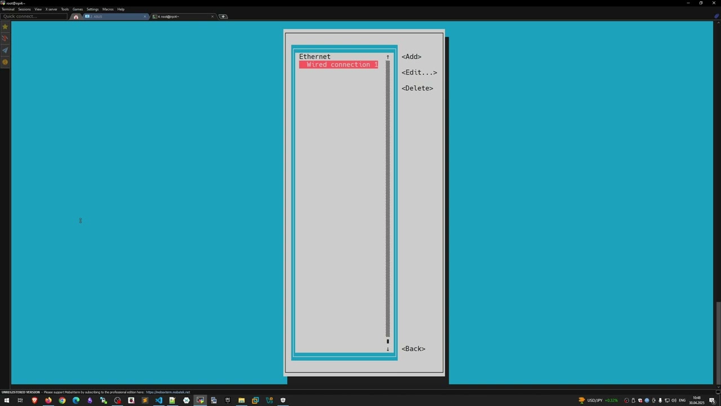Click the ENG language indicator
721x406 pixels.
[x=682, y=400]
